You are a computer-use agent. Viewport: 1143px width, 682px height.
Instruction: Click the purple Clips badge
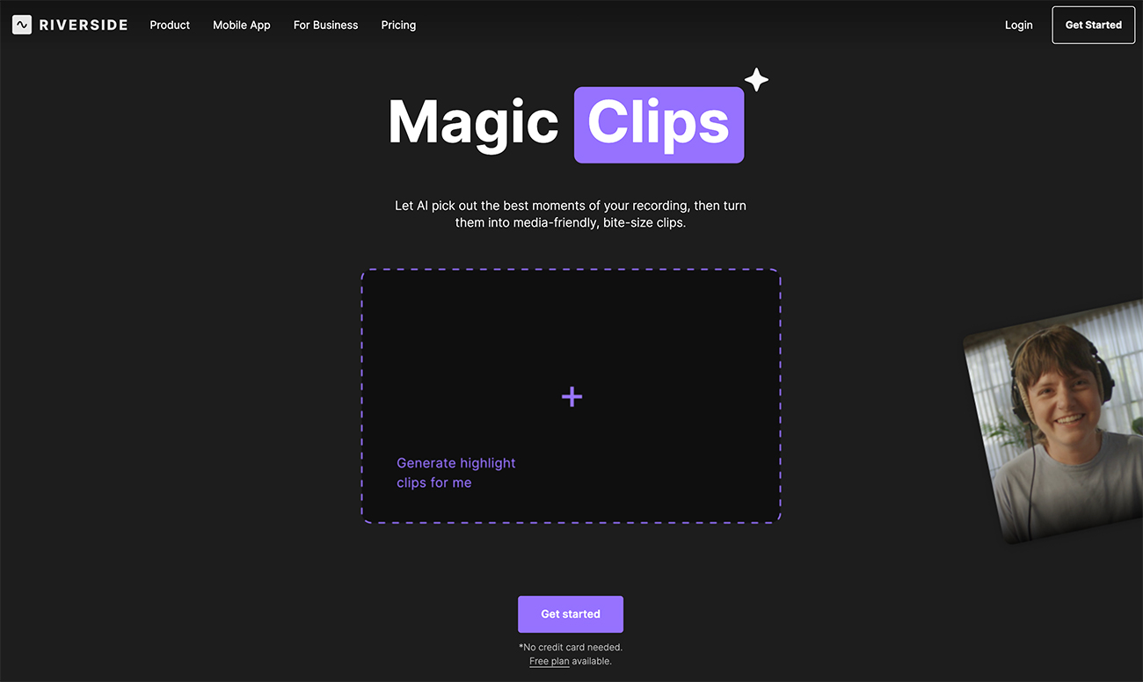coord(659,124)
